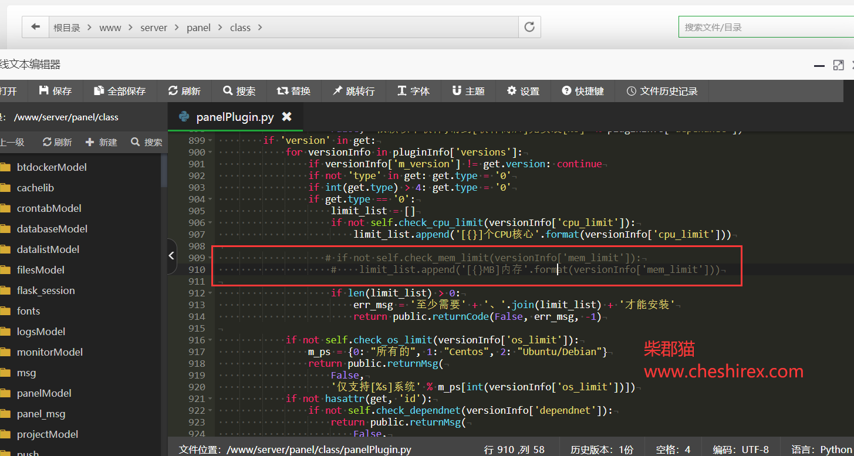Open 搜索 search in editor toolbar
The image size is (854, 456).
pyautogui.click(x=239, y=91)
